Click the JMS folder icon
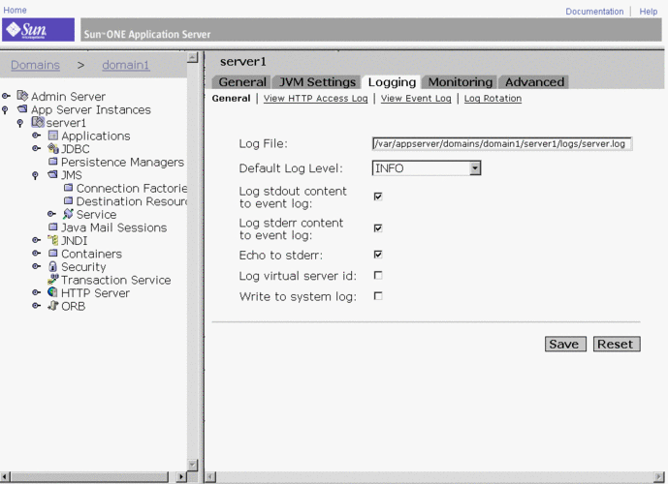668x484 pixels. click(52, 174)
